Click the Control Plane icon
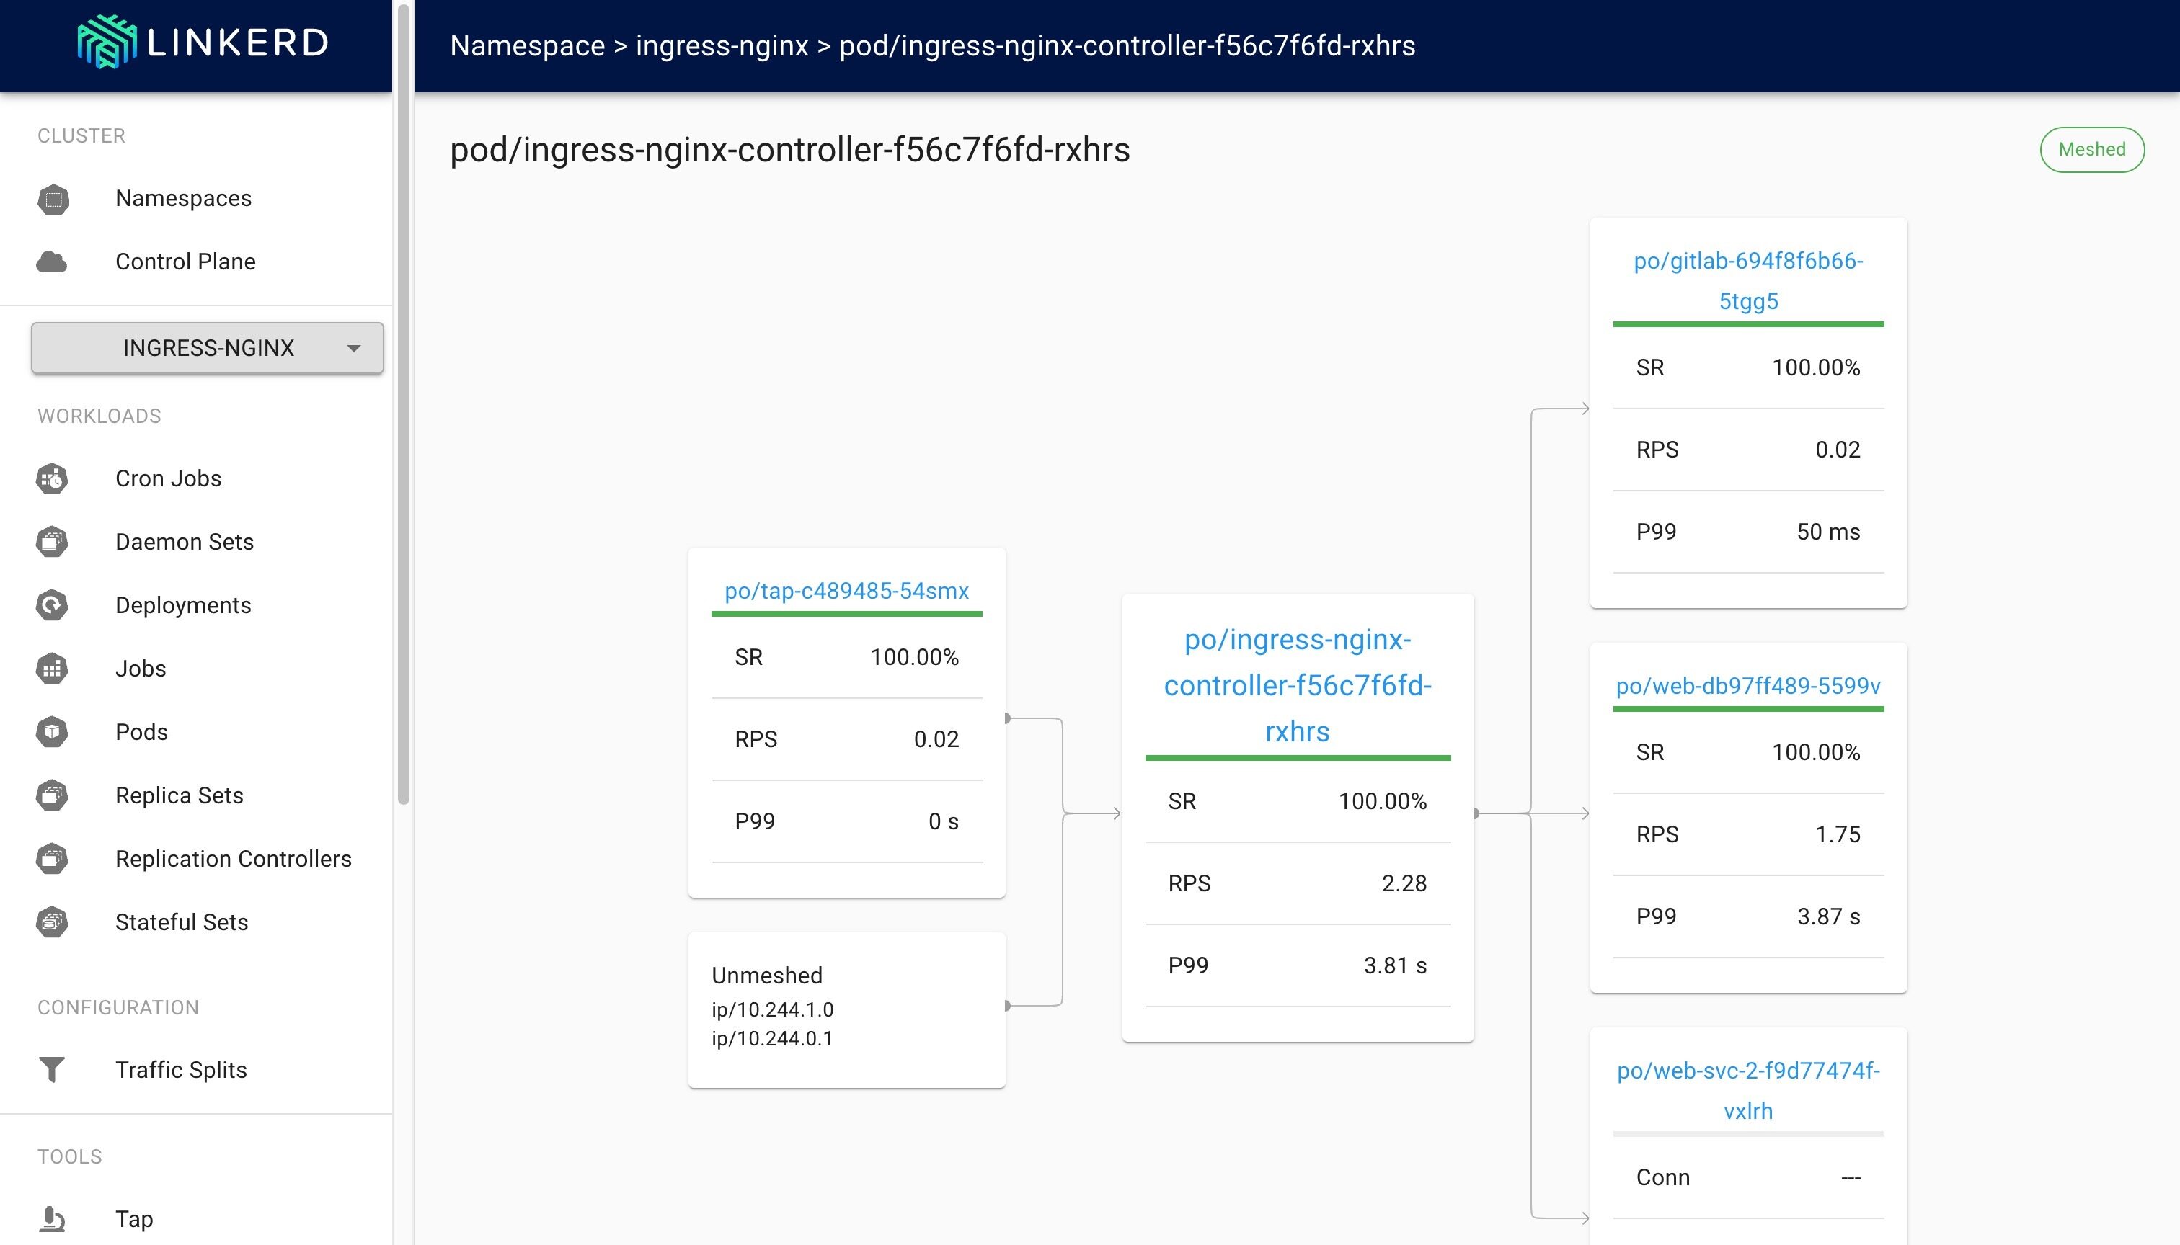Image resolution: width=2180 pixels, height=1245 pixels. 51,260
